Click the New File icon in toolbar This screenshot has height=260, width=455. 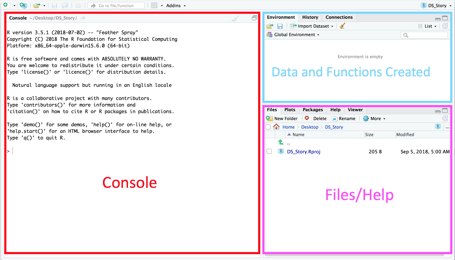coord(6,5)
